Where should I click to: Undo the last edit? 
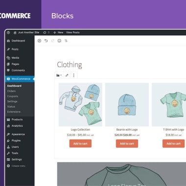46,41
